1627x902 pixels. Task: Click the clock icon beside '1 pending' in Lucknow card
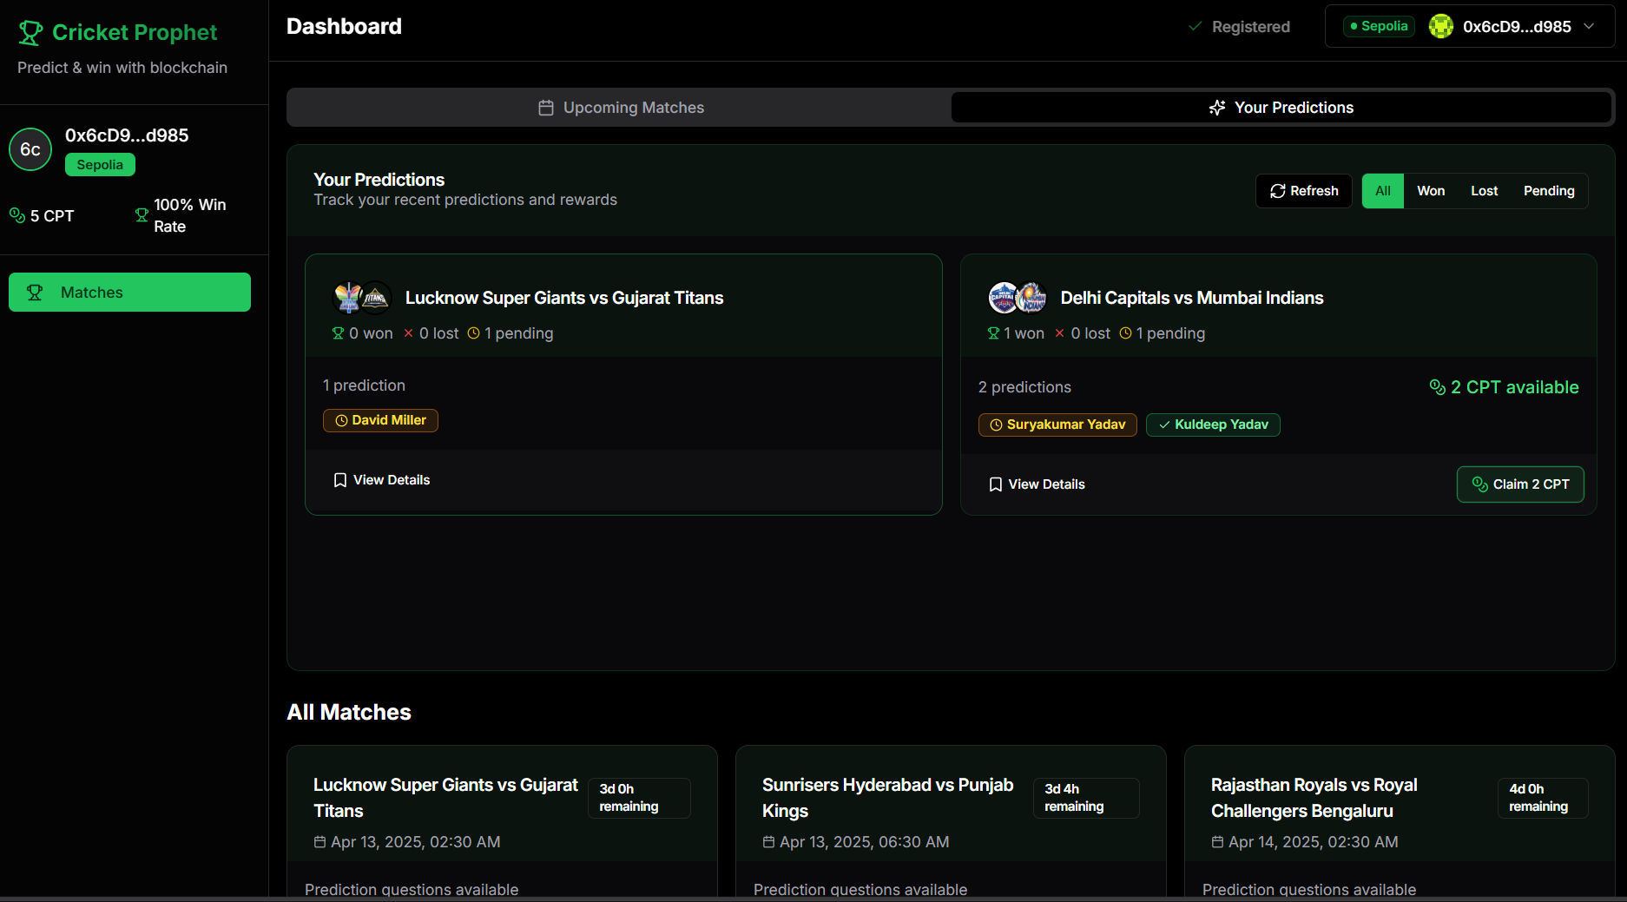point(474,333)
